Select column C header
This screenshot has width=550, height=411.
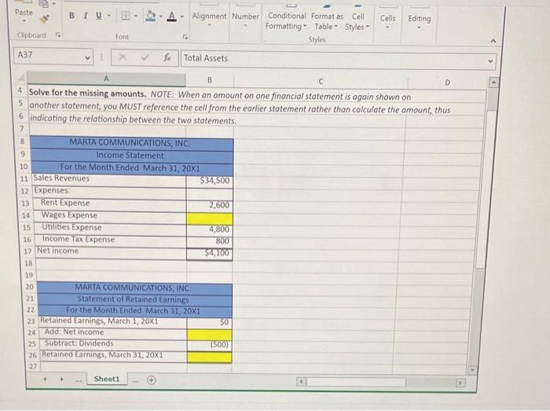coord(321,82)
